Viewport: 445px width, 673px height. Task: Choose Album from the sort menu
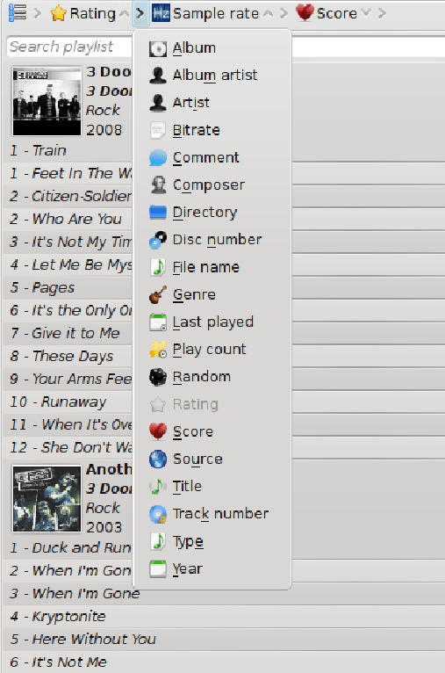pos(212,48)
